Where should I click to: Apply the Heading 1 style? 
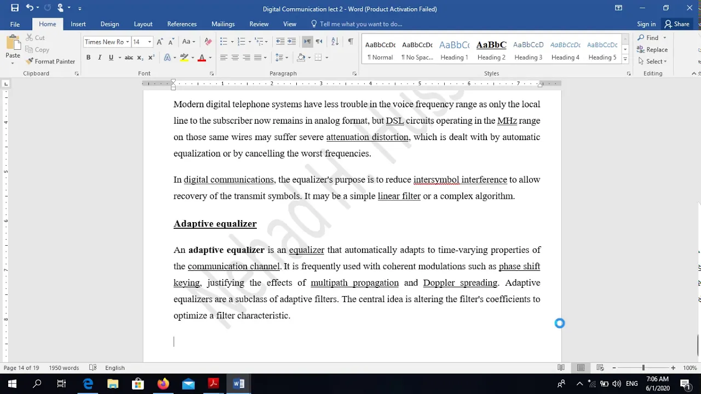[x=454, y=50]
